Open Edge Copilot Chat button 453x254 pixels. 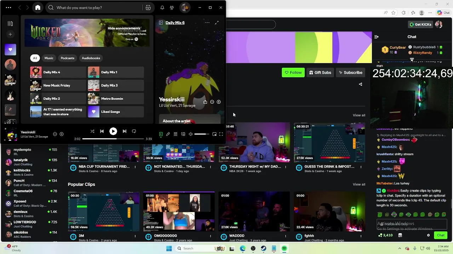443,13
